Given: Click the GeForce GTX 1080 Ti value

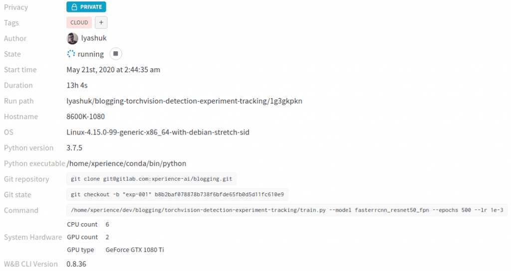Looking at the screenshot, I should pos(135,250).
